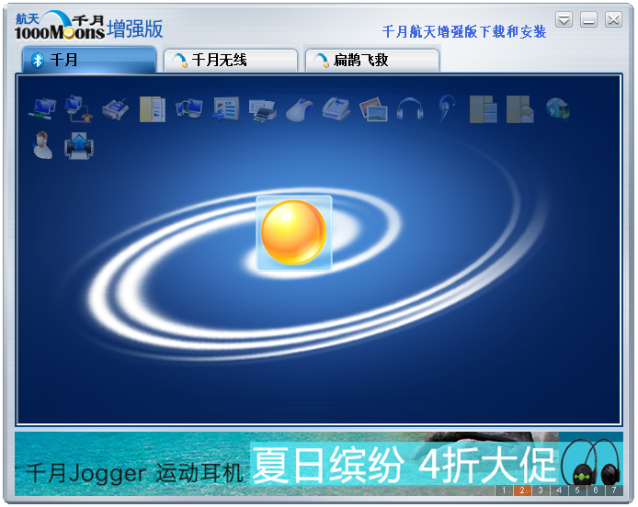Select the Bluetooth fax machine icon
638x507 pixels.
click(336, 109)
